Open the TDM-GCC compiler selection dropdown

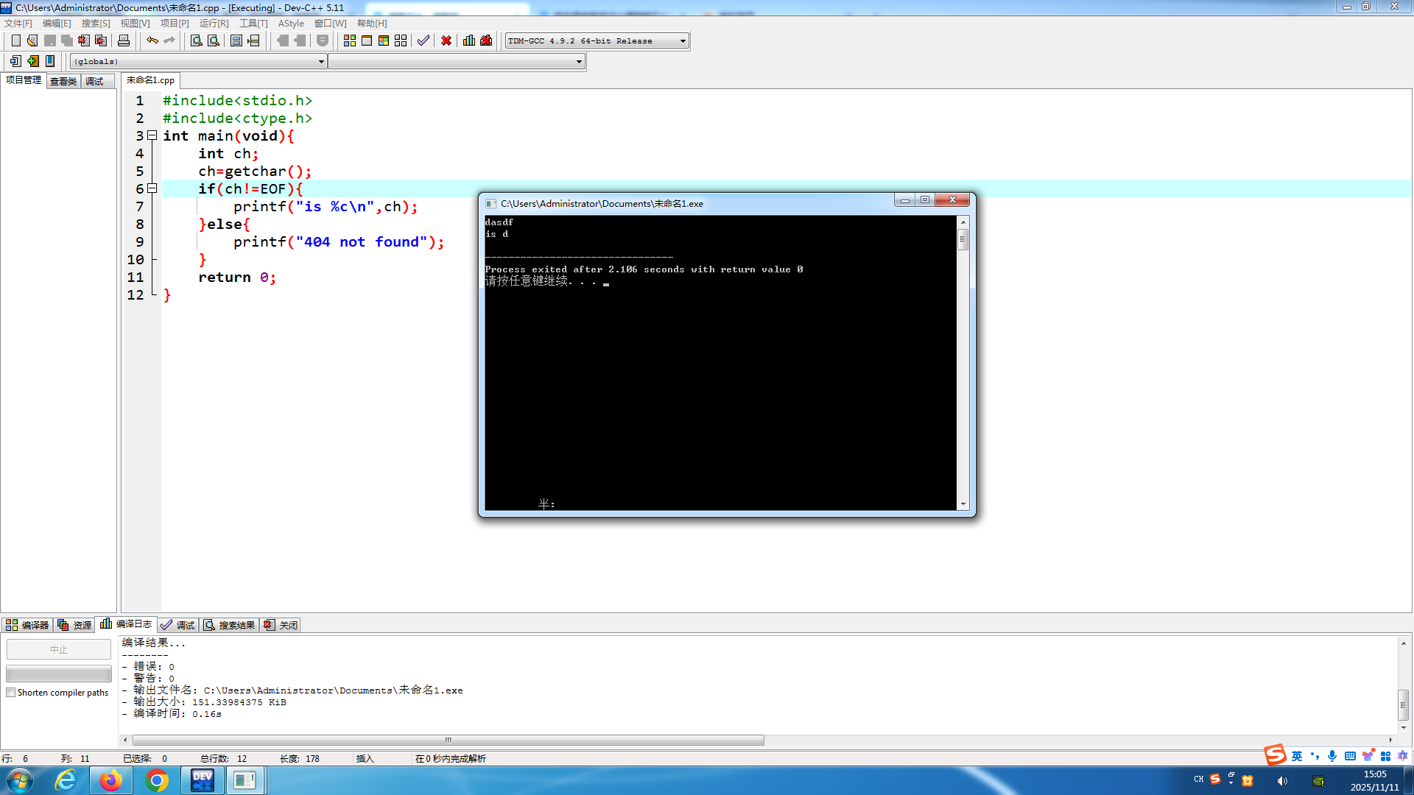683,41
